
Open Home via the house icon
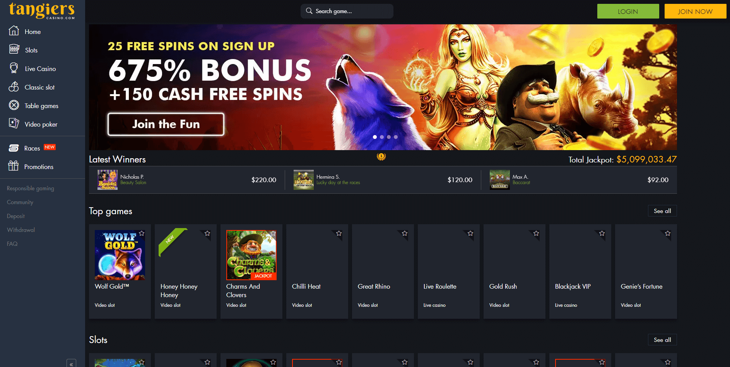point(14,30)
